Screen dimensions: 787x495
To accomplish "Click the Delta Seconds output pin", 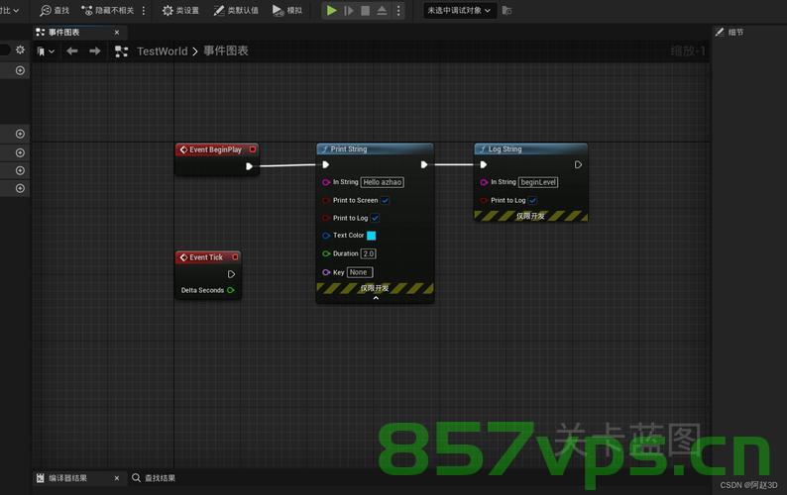I will pos(230,290).
